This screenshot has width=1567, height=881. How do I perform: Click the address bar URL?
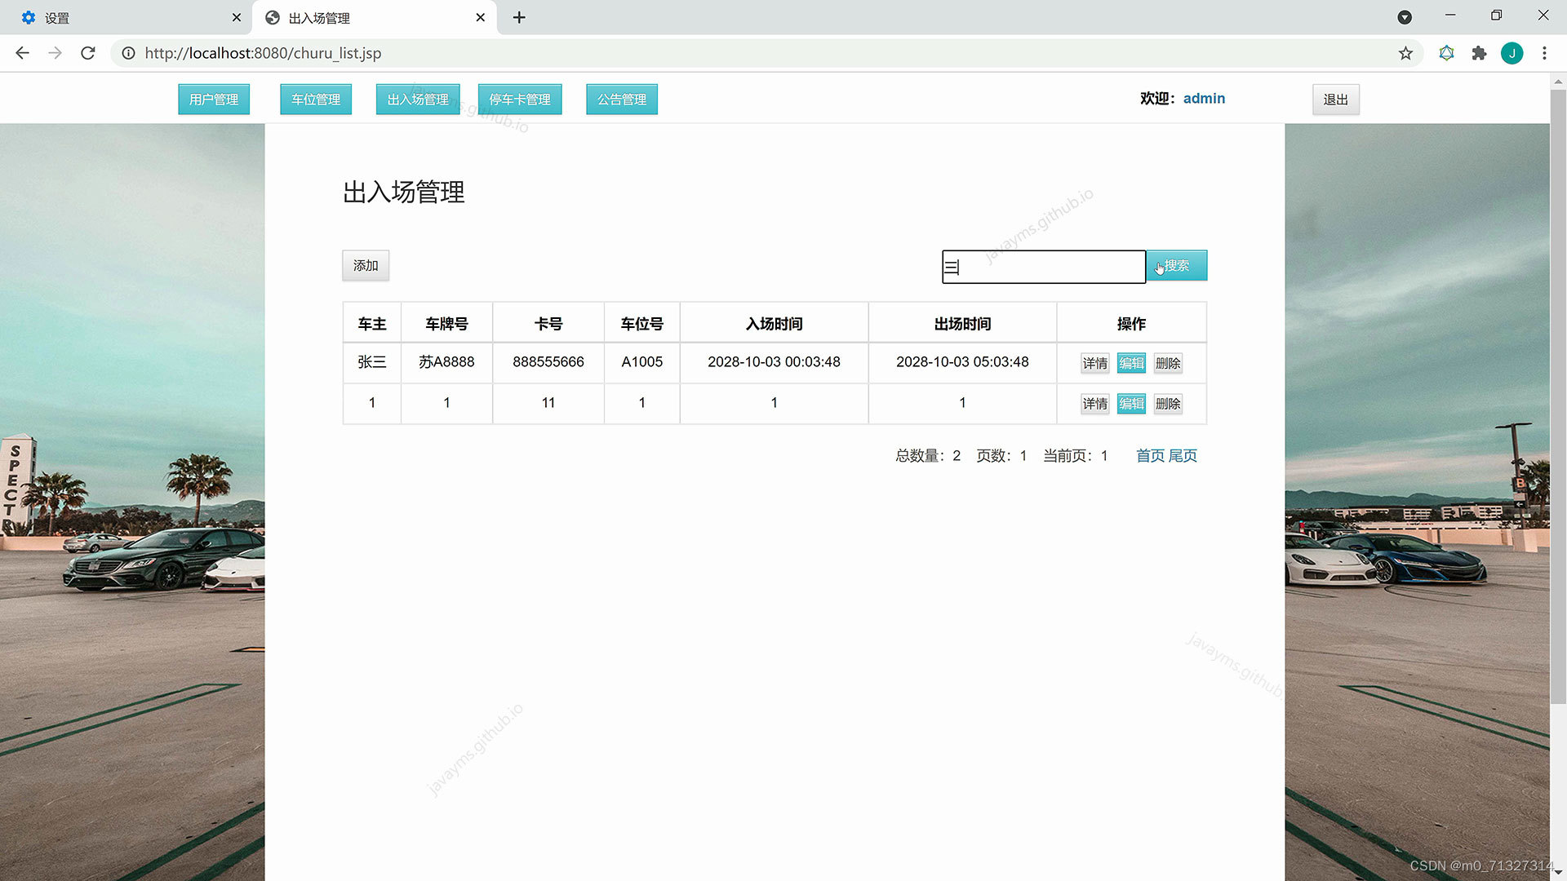pos(263,53)
